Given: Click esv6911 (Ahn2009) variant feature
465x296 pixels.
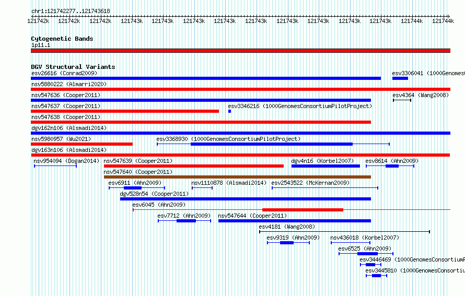Looking at the screenshot, I should (137, 188).
